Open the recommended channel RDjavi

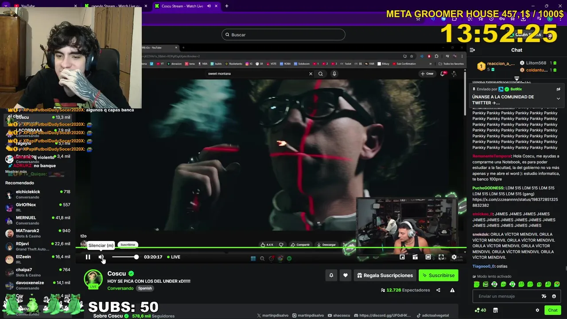click(x=38, y=246)
